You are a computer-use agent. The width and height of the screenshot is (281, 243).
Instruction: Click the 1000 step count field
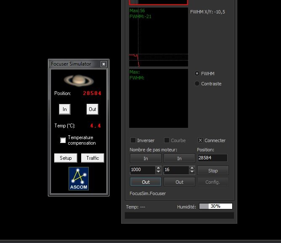click(x=143, y=170)
